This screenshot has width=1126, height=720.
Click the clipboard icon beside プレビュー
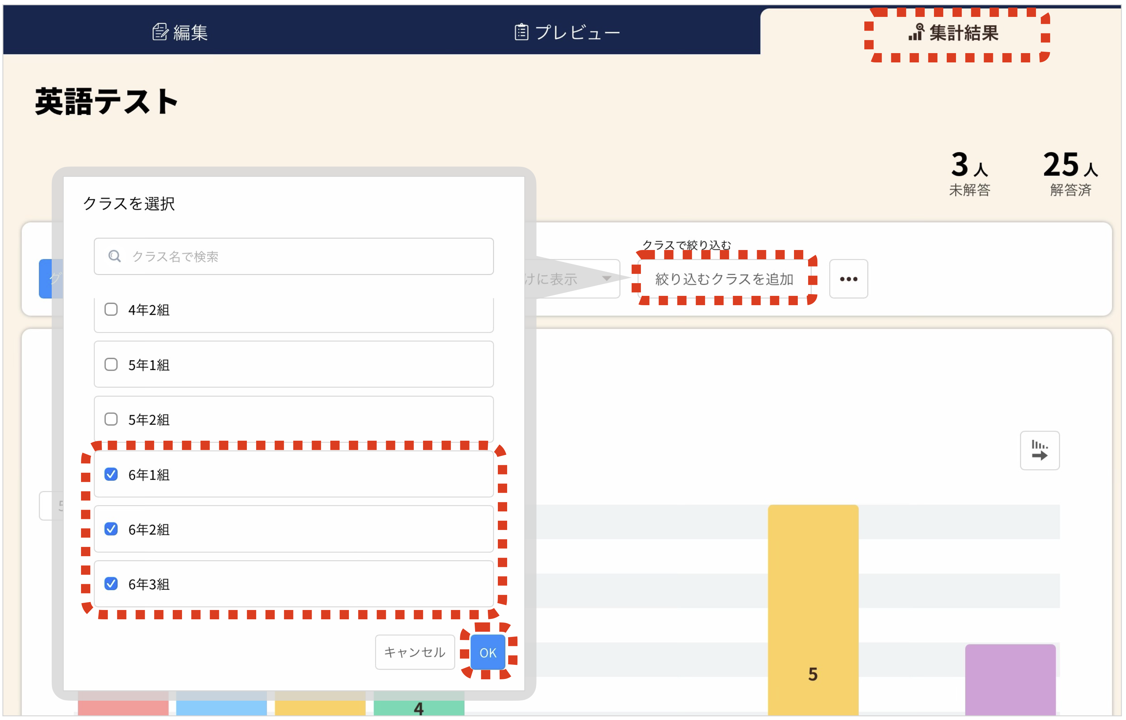click(521, 32)
